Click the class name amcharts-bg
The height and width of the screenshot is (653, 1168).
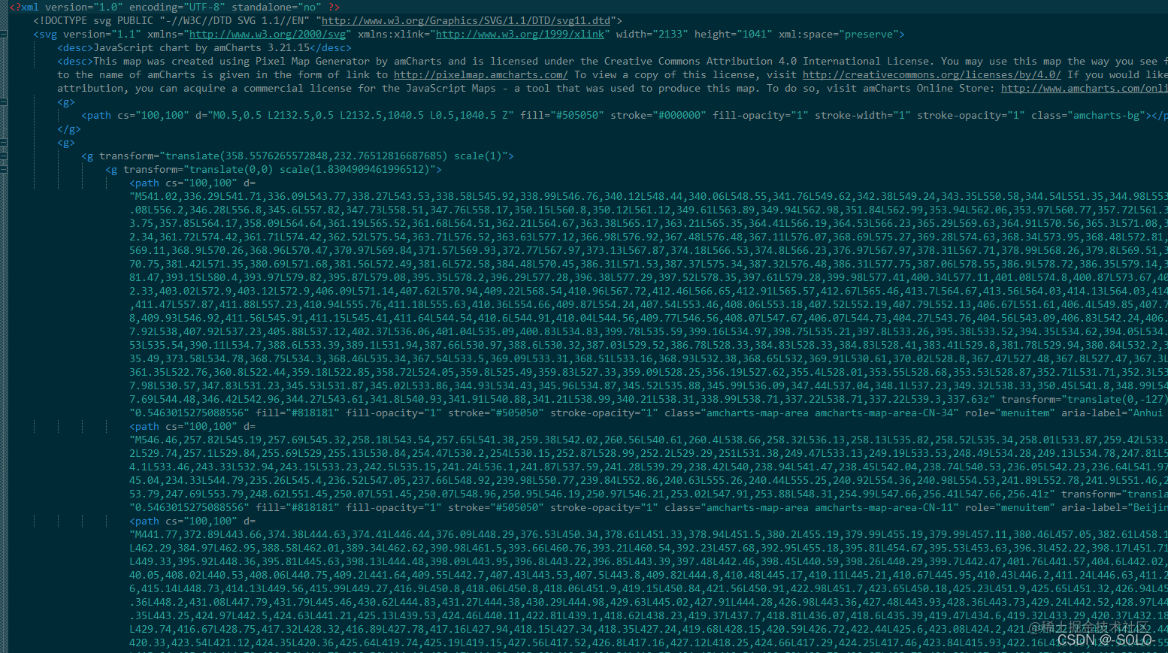click(1106, 115)
